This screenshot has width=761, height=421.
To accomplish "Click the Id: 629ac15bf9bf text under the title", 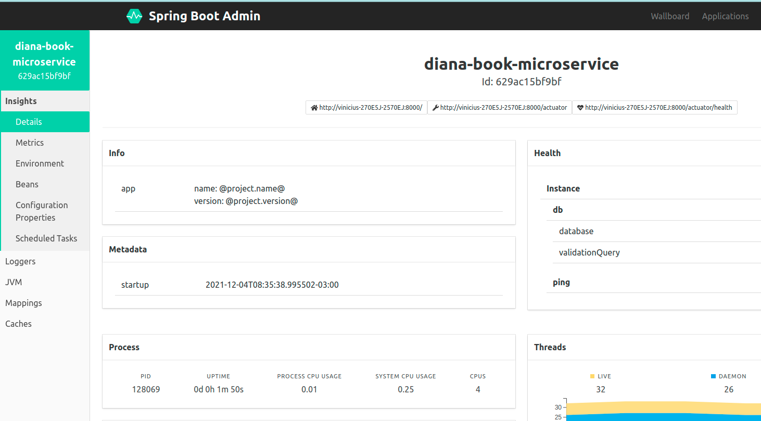I will pyautogui.click(x=522, y=82).
